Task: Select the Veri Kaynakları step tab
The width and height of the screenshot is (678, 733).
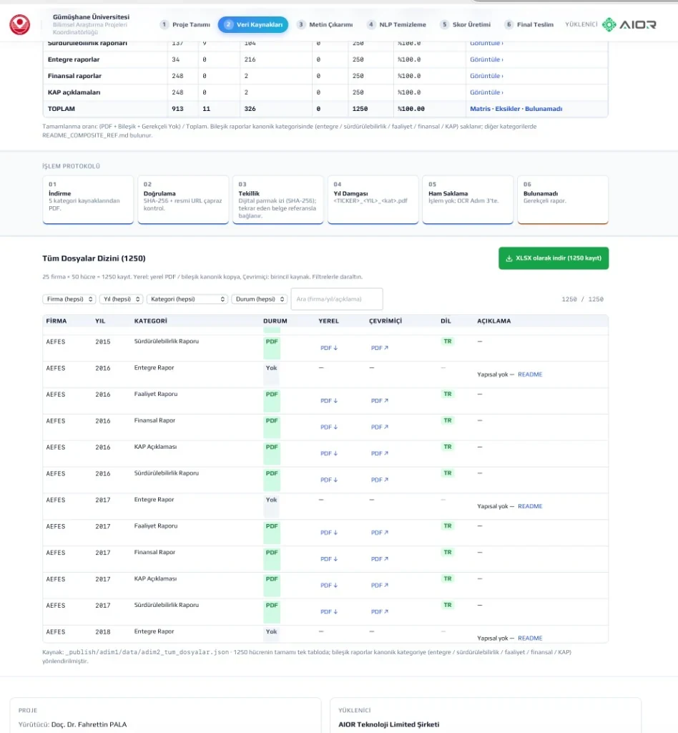Action: pyautogui.click(x=253, y=24)
